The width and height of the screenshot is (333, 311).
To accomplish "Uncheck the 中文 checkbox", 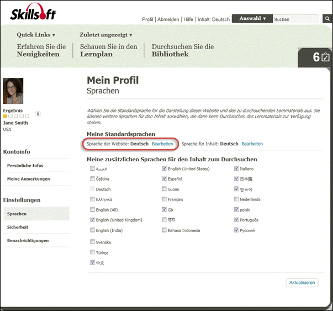I will (x=92, y=262).
